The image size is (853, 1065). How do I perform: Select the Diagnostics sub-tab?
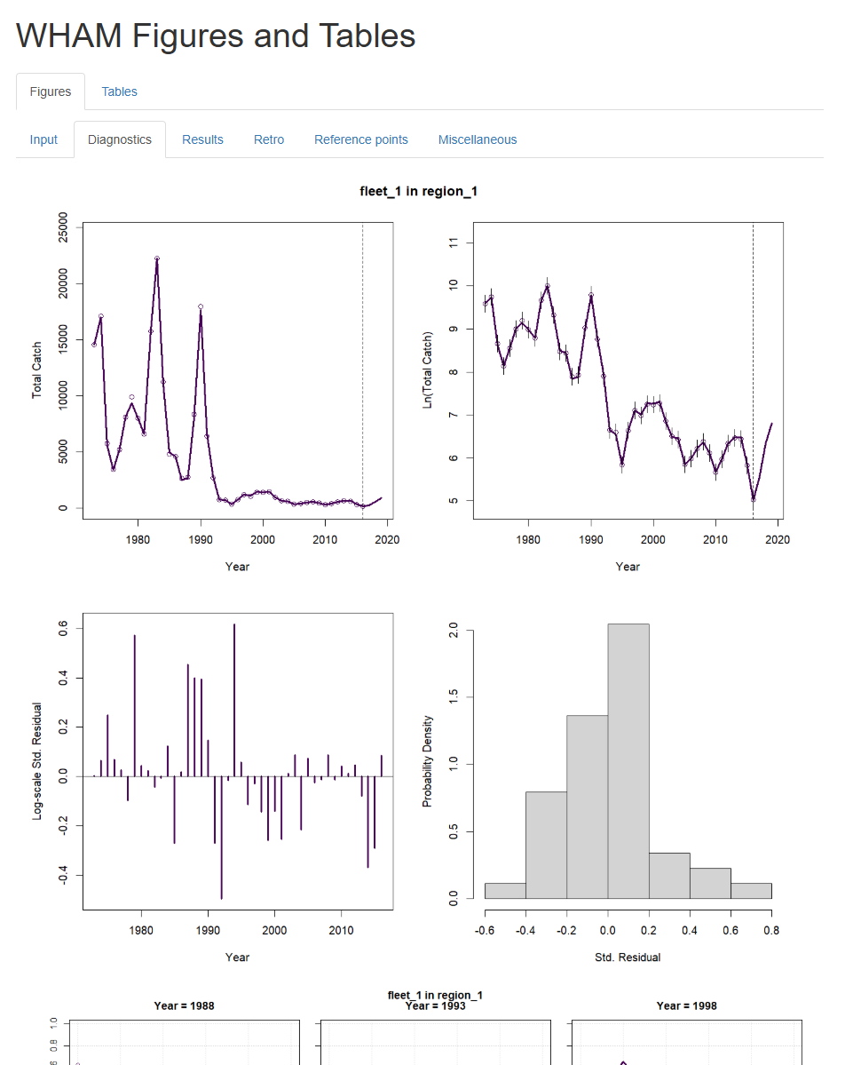[x=120, y=139]
